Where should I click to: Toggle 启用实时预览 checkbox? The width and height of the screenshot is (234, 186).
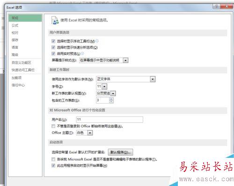pyautogui.click(x=53, y=54)
